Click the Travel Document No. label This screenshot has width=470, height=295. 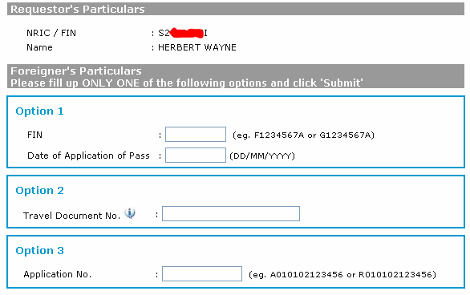(71, 216)
